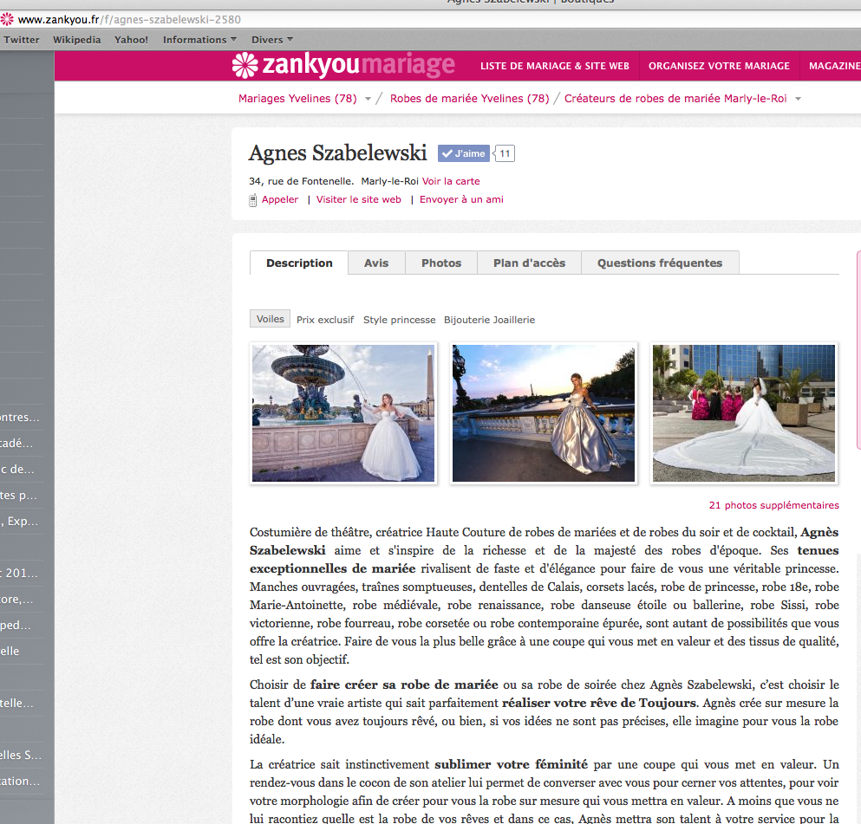Click the Agnes Szabelewski page heading

pyautogui.click(x=337, y=153)
